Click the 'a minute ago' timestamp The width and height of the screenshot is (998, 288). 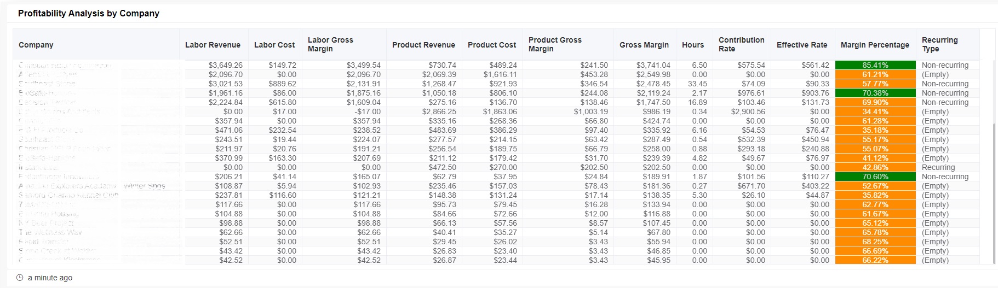click(50, 278)
